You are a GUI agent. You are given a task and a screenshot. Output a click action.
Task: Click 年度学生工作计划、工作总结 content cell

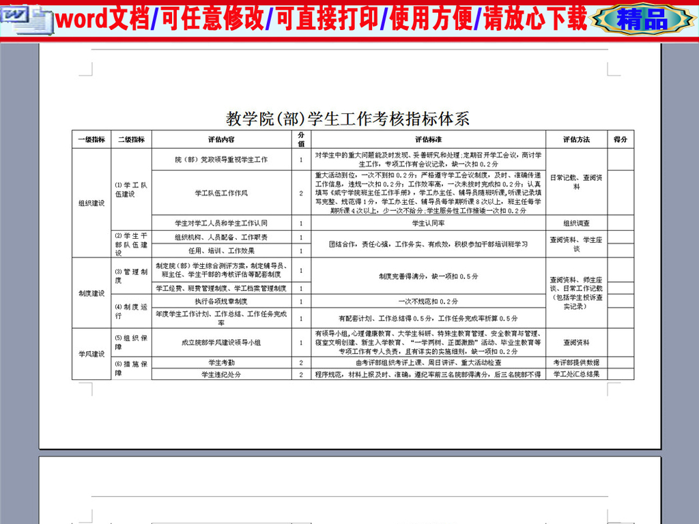pos(222,318)
